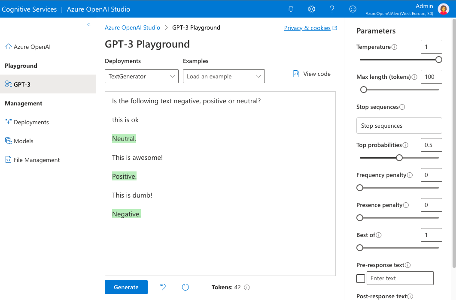Go to File Management in sidebar
The width and height of the screenshot is (456, 300).
click(36, 160)
